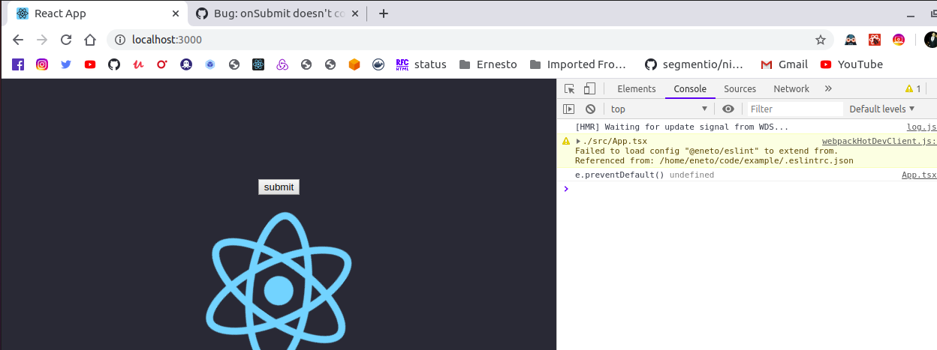Open the YouTube icon-only bookmark
937x350 pixels.
tap(90, 64)
